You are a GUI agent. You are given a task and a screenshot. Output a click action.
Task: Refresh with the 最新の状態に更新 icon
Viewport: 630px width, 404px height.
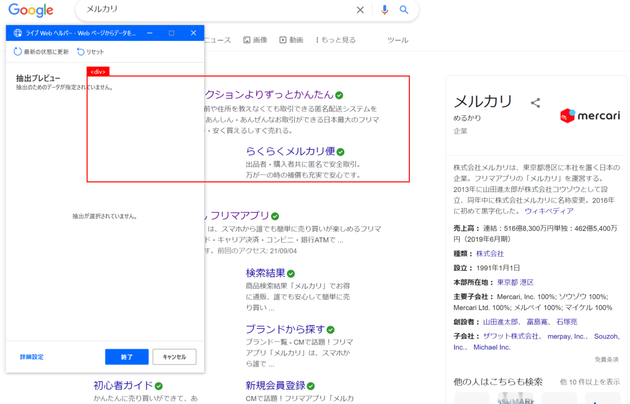18,52
